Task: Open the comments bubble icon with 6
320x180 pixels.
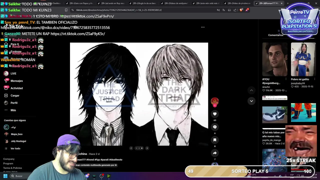Action: (215, 127)
